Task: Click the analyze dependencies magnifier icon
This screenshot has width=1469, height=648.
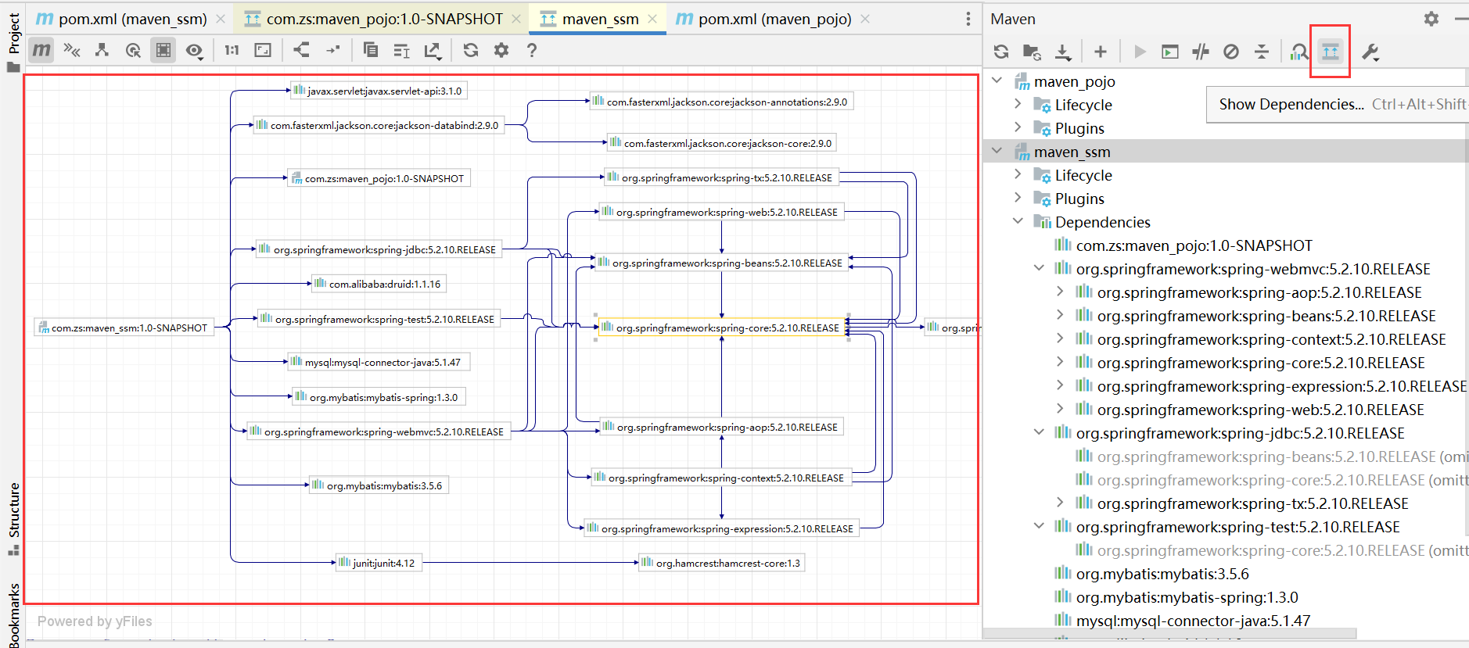Action: pyautogui.click(x=1299, y=52)
